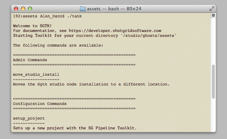Click the 'move_studio_install' command name
The height and width of the screenshot is (139, 227).
coord(36,75)
